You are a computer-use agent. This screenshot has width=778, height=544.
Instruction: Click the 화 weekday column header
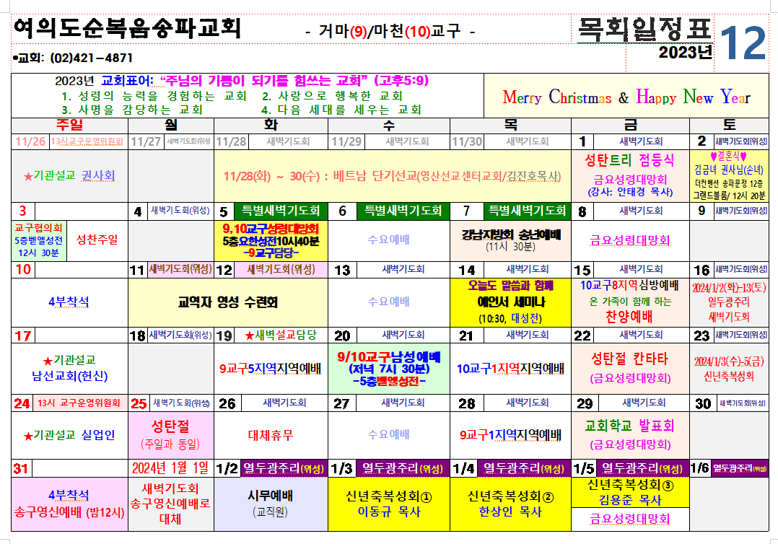coord(271,125)
